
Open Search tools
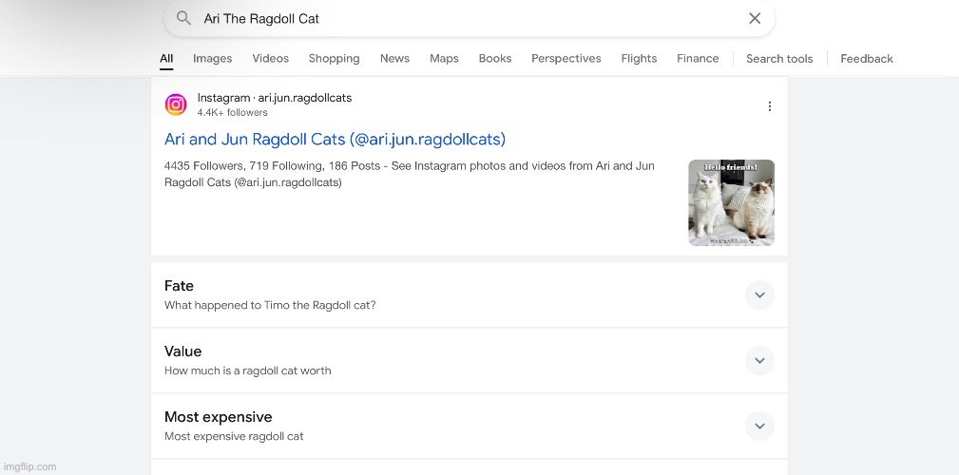pos(778,59)
